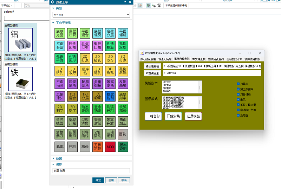Choose the 孔铣螺旋 operation subtype
Viewport: 281px width, 189px height.
pyautogui.click(x=110, y=46)
